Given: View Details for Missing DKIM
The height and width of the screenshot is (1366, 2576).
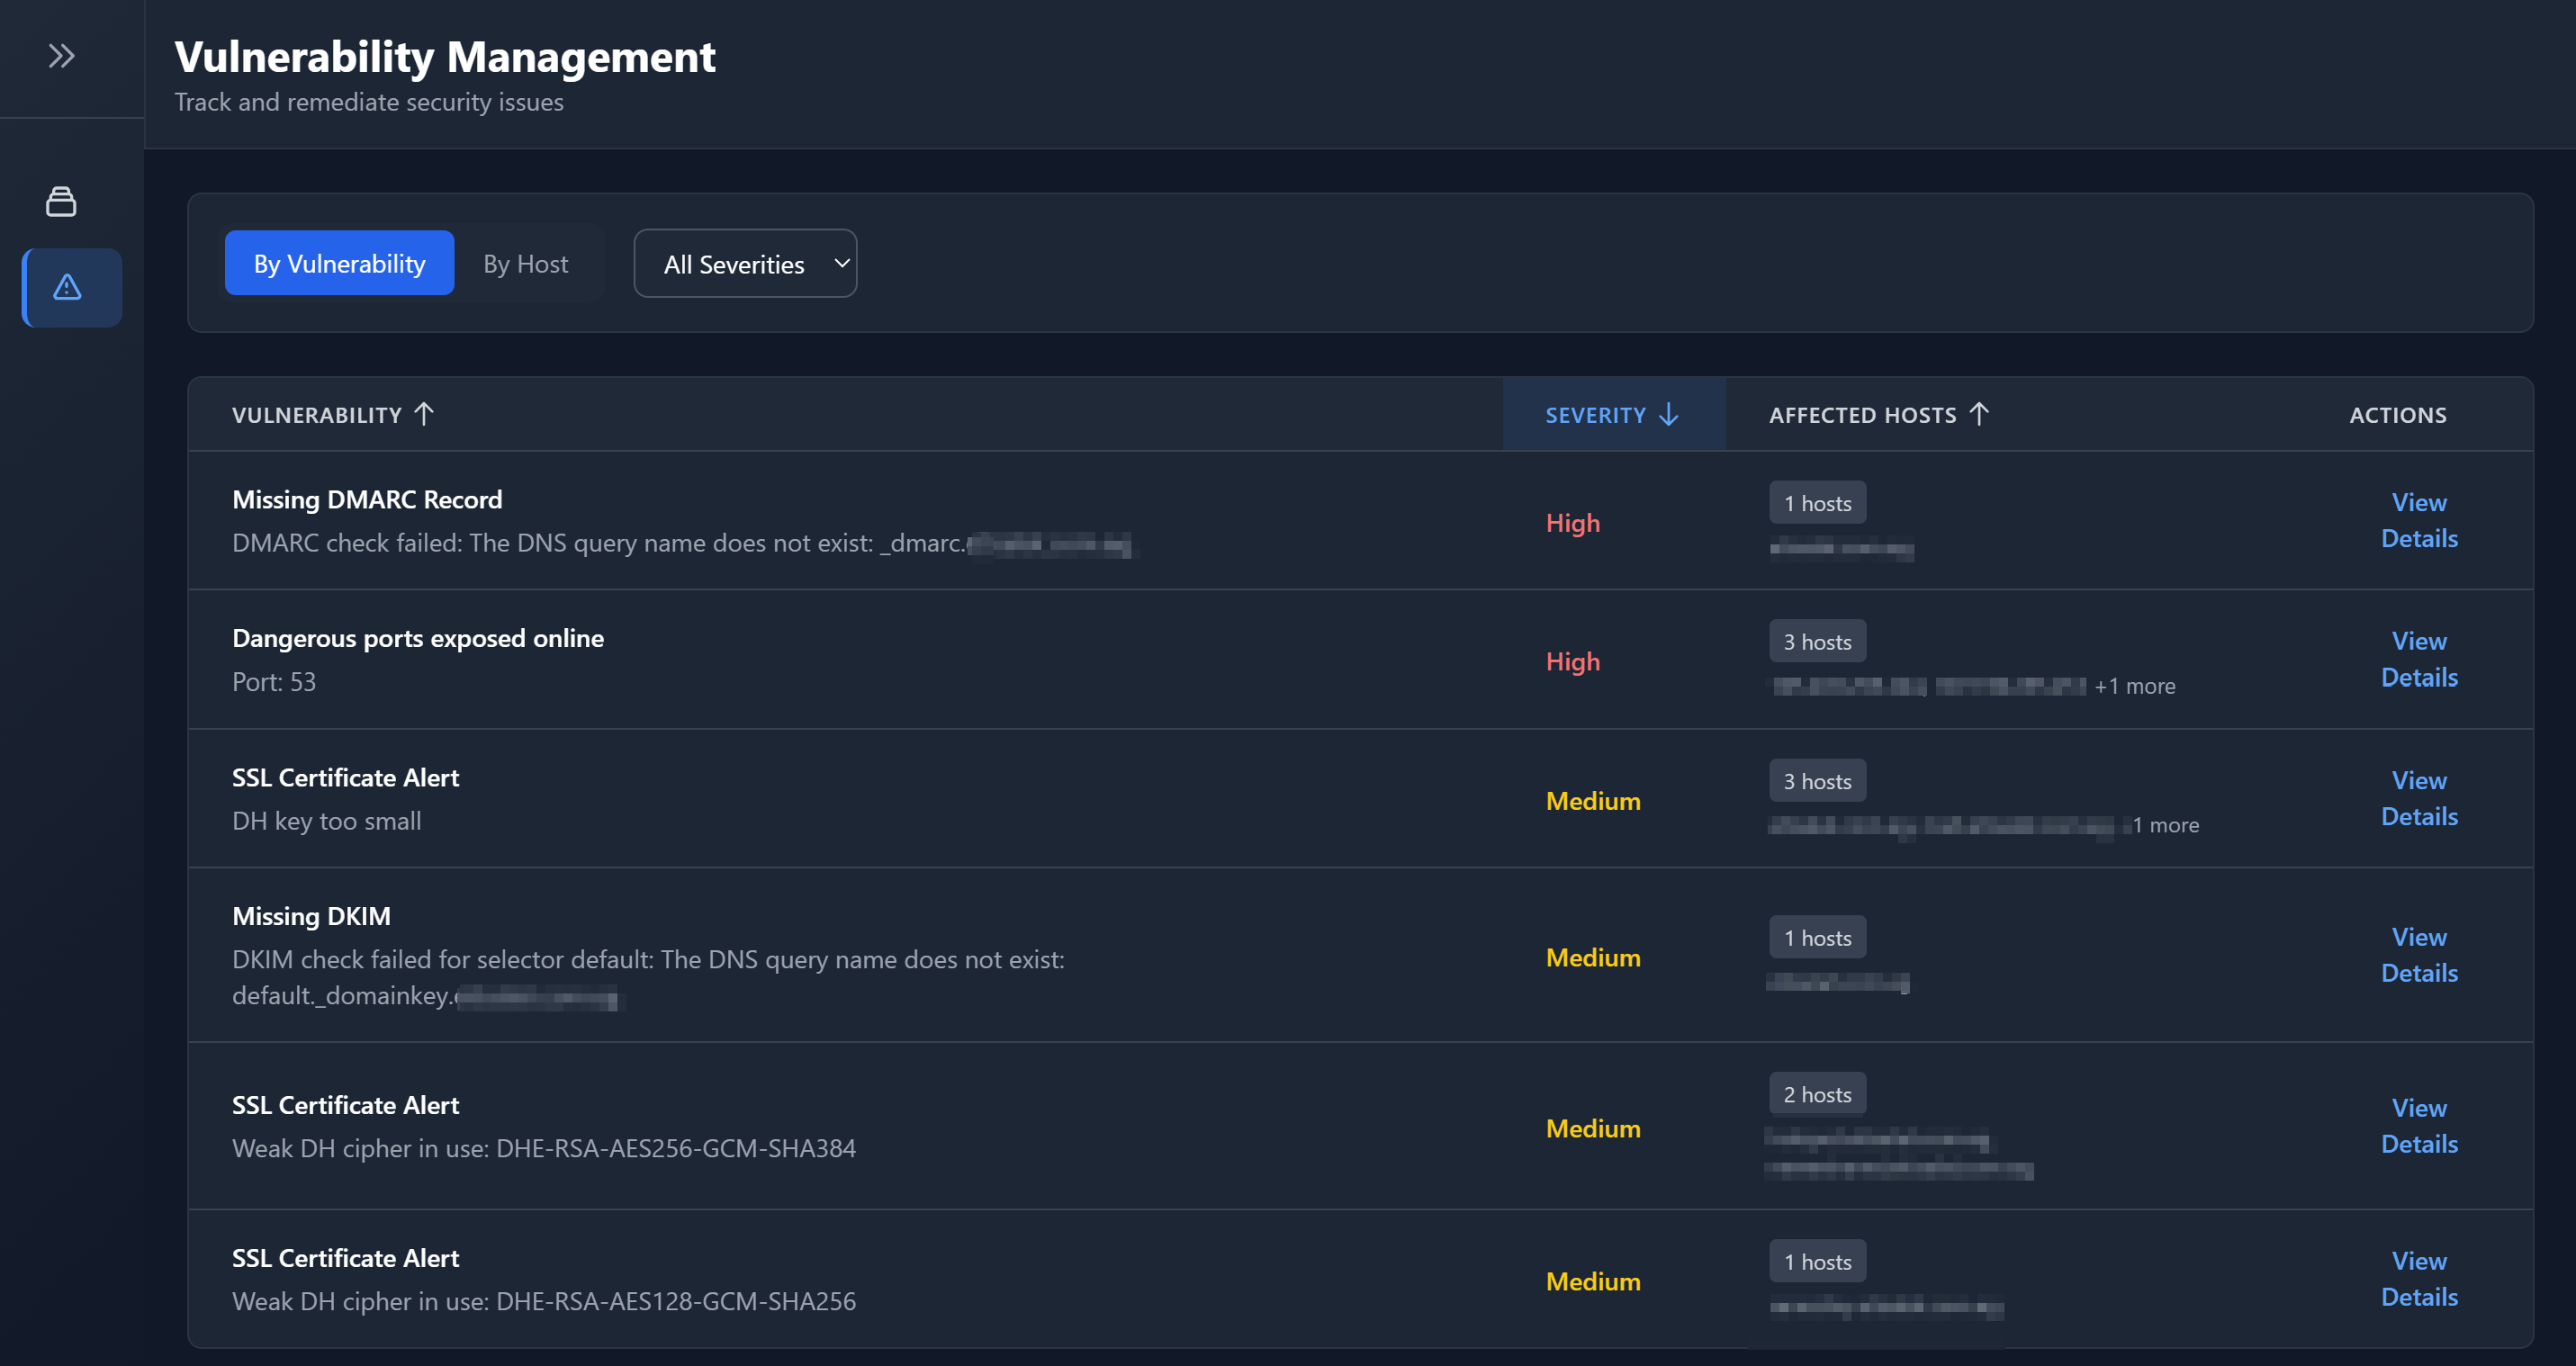Looking at the screenshot, I should [x=2418, y=955].
